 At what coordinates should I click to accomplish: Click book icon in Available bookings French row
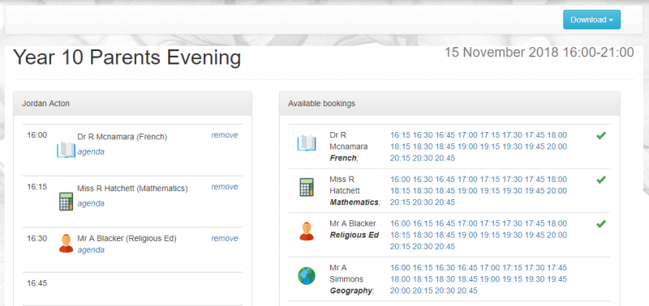click(307, 143)
